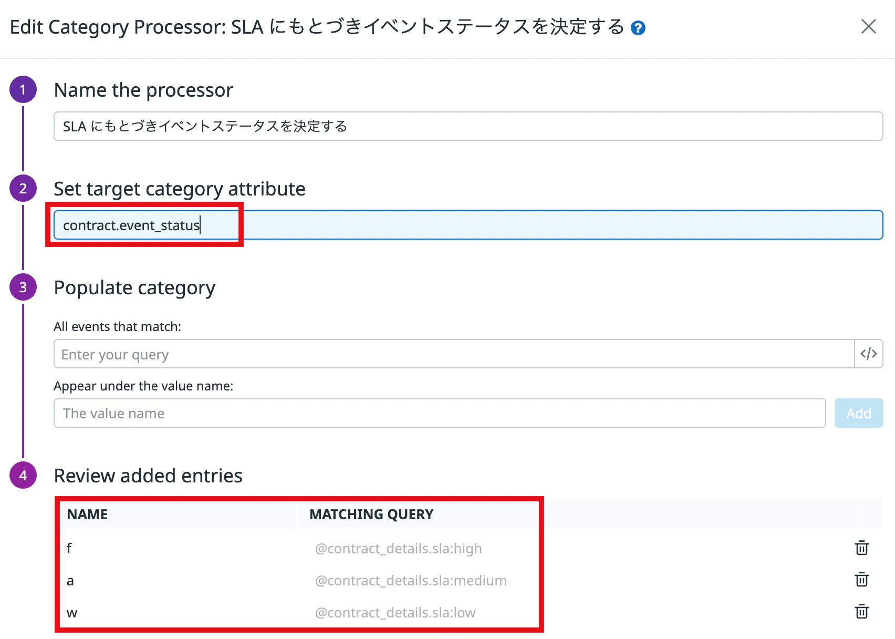Click the Enter your query field

(454, 354)
